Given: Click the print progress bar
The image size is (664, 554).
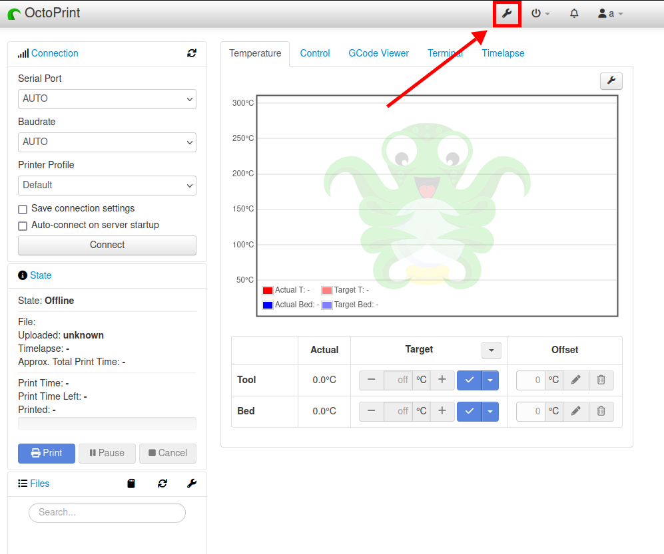Looking at the screenshot, I should point(107,424).
